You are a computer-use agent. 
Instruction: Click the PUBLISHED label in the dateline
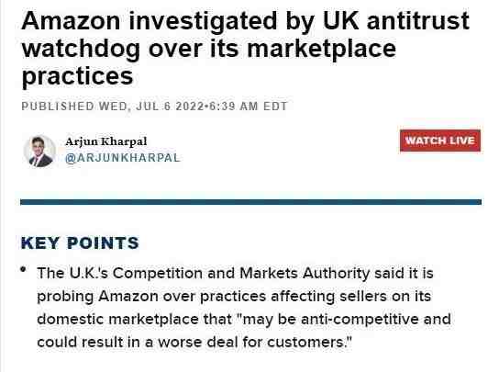58,107
